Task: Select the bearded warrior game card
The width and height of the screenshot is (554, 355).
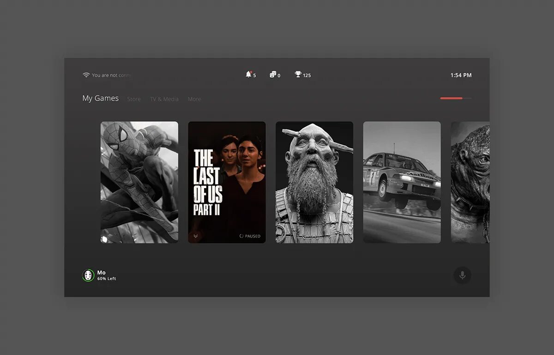Action: 314,182
